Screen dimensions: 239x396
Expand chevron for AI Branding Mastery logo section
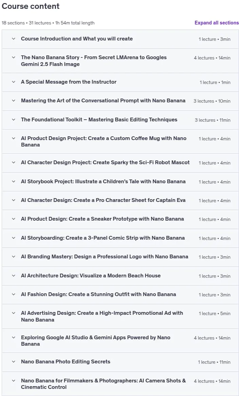tap(14, 256)
